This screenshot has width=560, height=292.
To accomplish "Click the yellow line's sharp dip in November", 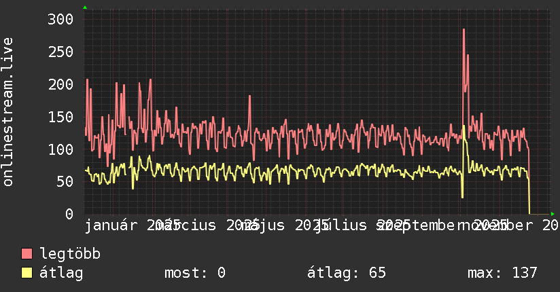I will pyautogui.click(x=463, y=196).
